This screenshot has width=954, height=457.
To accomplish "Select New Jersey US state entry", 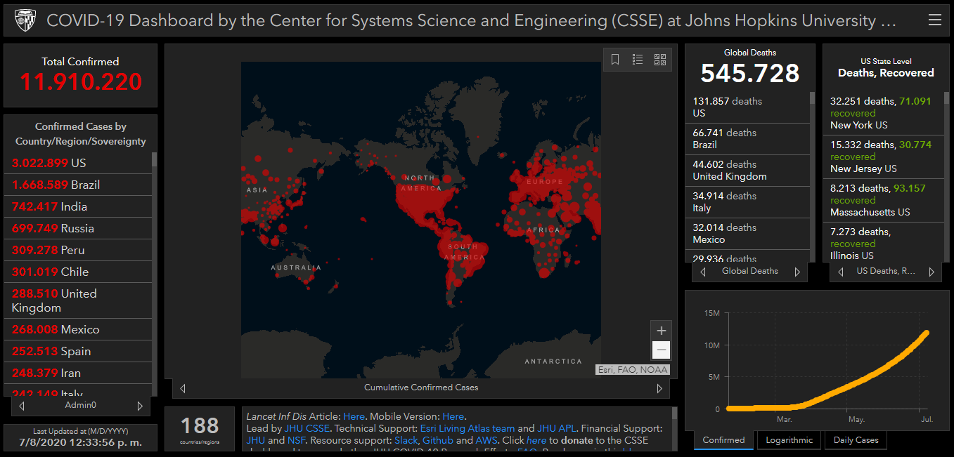I will click(884, 157).
